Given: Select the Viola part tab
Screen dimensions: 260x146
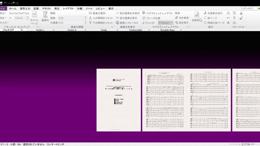Looking at the screenshot, I should click(x=104, y=30).
